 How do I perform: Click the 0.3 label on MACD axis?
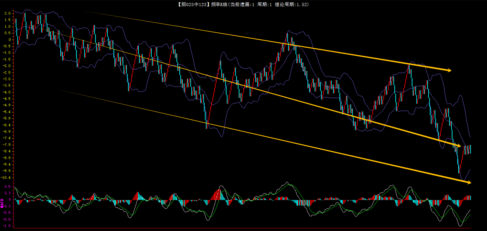pos(7,193)
